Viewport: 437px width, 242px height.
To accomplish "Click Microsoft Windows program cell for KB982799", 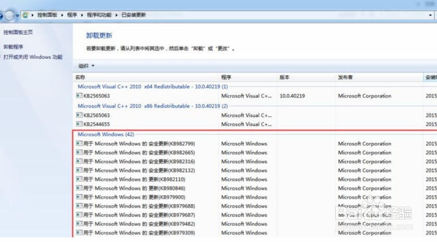I will point(244,144).
